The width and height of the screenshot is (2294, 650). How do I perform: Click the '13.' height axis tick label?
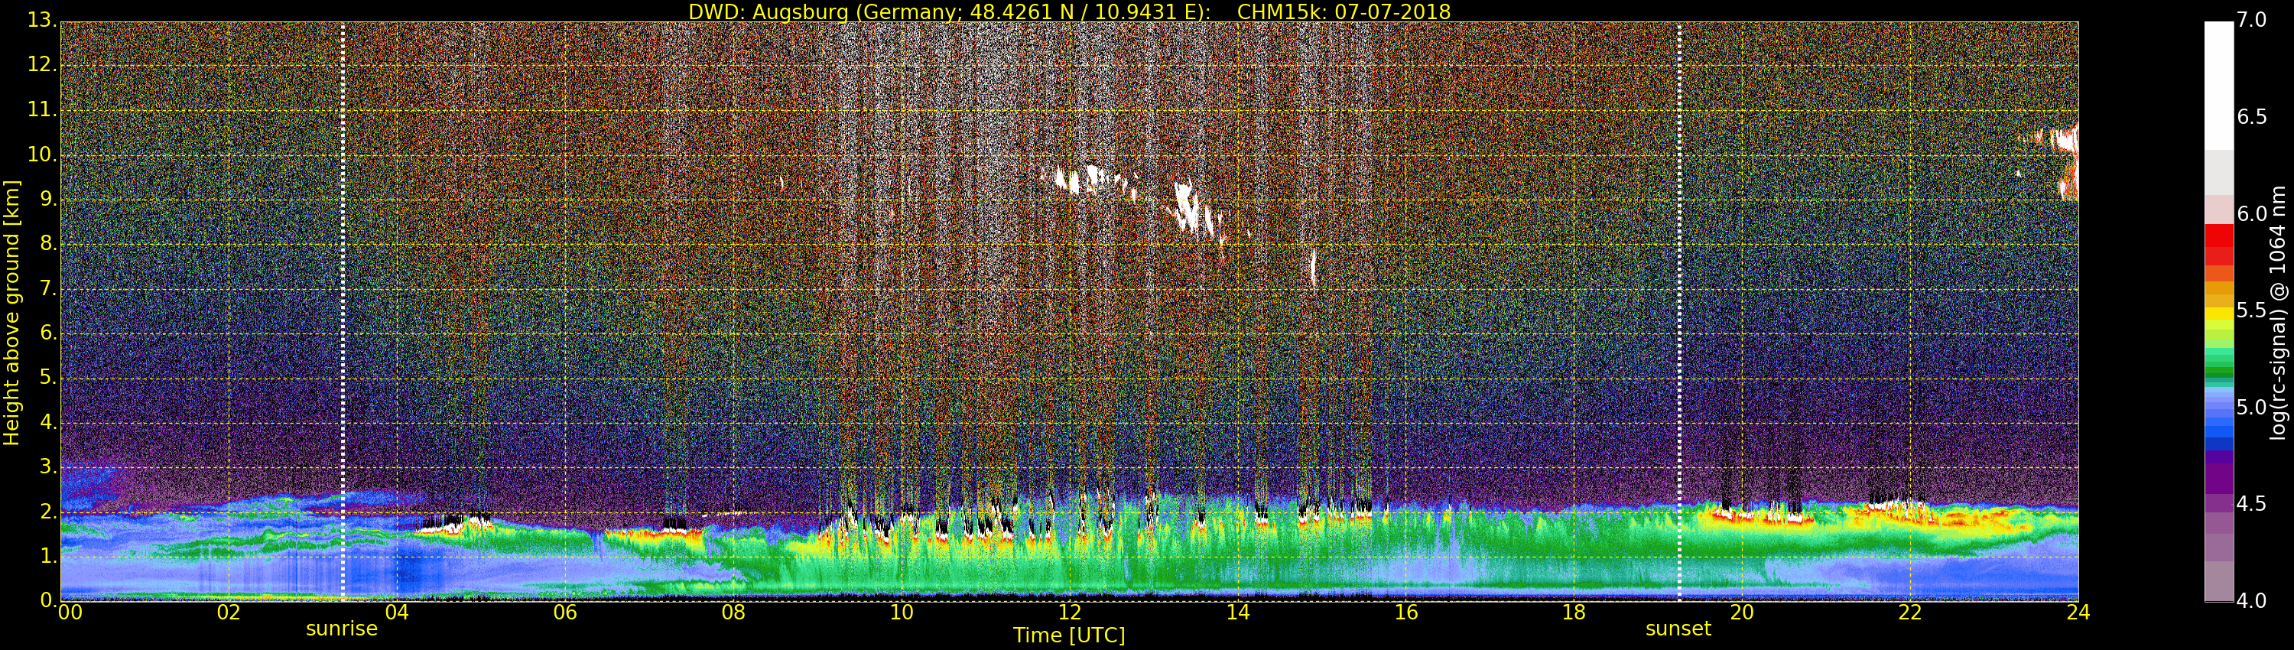pyautogui.click(x=42, y=21)
